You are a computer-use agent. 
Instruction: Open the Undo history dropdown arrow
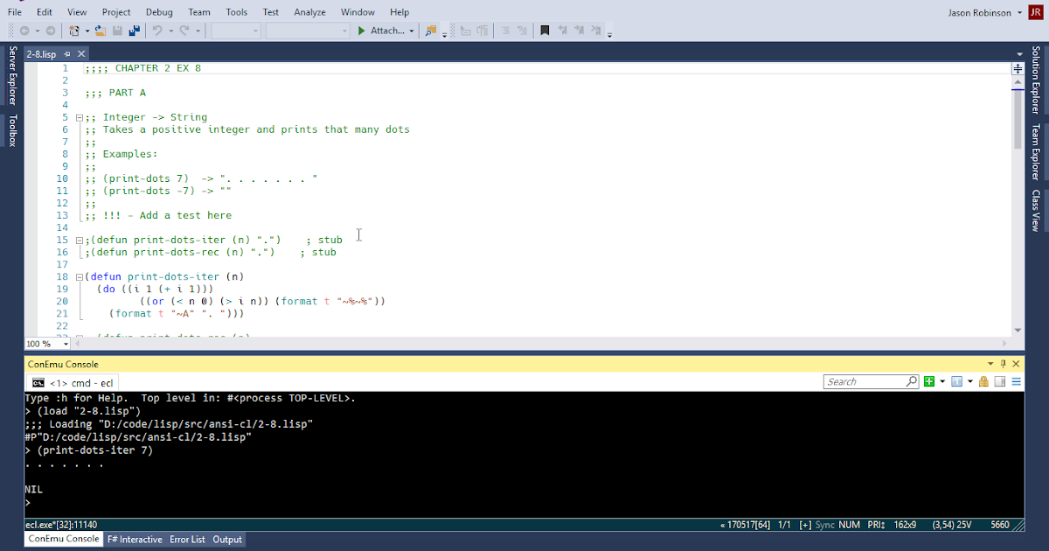(x=170, y=31)
